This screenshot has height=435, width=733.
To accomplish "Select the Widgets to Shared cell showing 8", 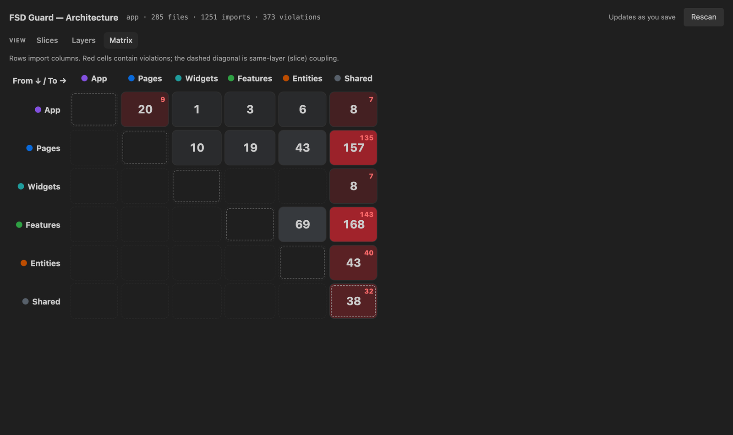I will coord(353,186).
